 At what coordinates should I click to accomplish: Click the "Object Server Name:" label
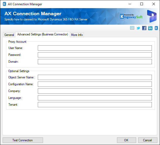click(21, 77)
